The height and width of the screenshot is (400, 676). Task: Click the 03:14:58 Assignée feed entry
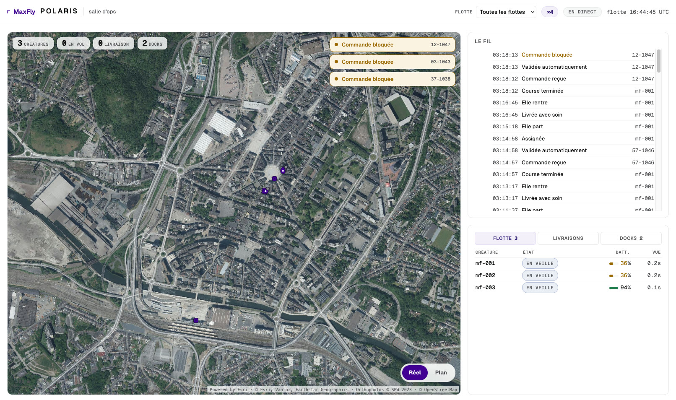(x=573, y=139)
